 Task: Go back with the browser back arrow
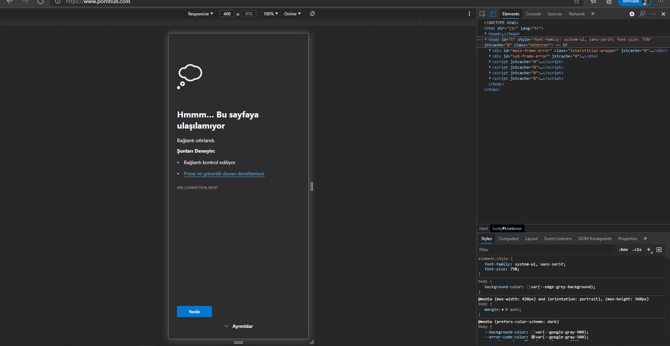(10, 2)
